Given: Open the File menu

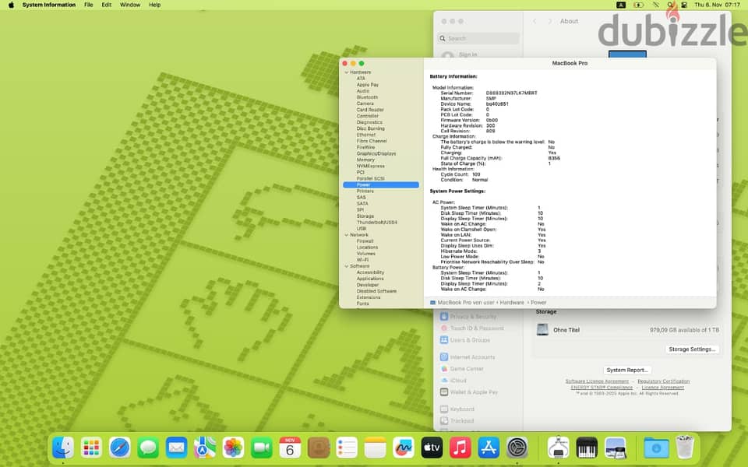Looking at the screenshot, I should tap(89, 5).
